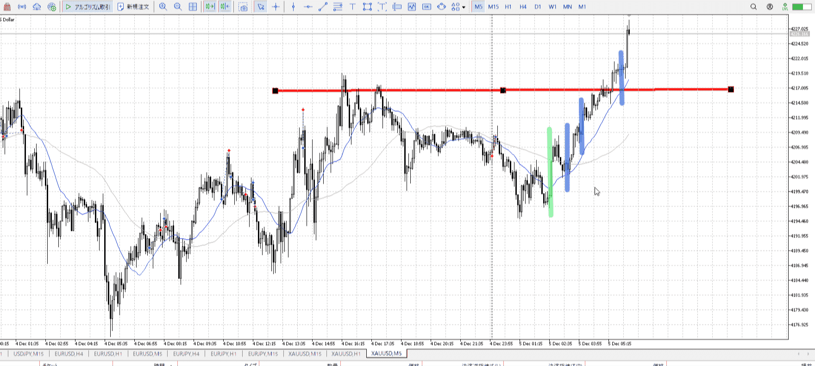This screenshot has height=366, width=815.
Task: Click the 新規注文 new order button
Action: point(133,7)
